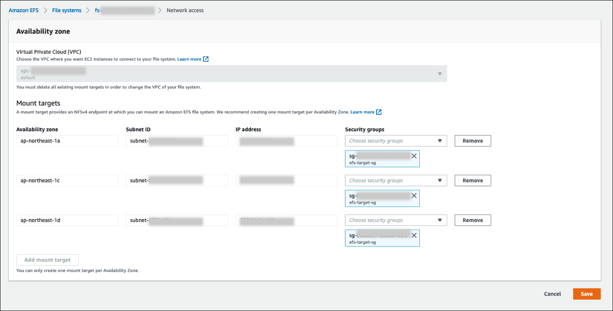Open security groups dropdown for ap-northeast-1c
This screenshot has height=311, width=613.
pyautogui.click(x=396, y=181)
